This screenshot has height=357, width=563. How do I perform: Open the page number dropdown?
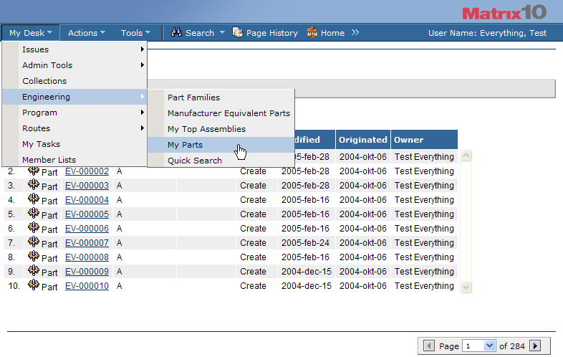tap(490, 346)
